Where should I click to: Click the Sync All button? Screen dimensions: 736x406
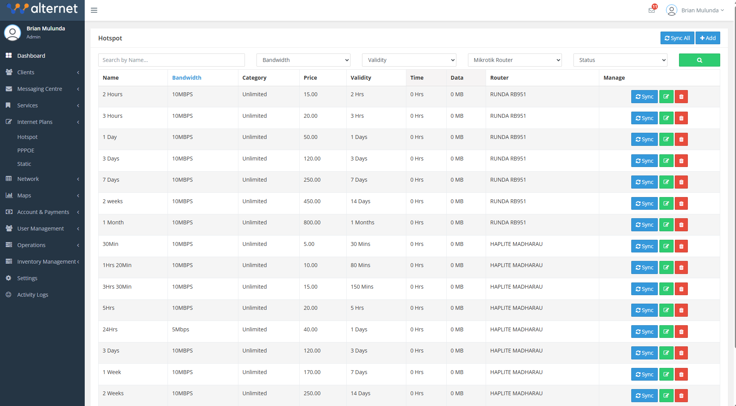677,38
